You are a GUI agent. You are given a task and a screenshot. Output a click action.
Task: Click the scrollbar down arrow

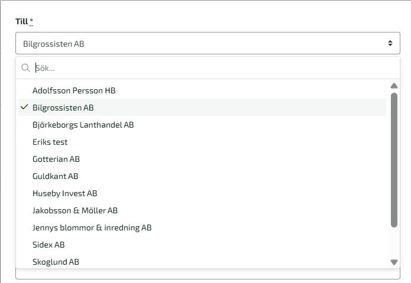coord(394,262)
